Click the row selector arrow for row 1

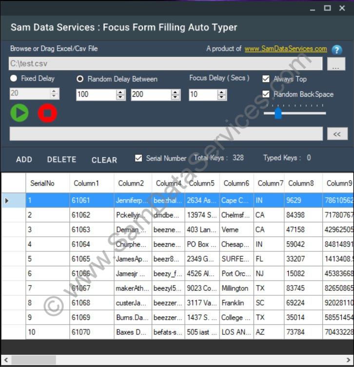tap(7, 201)
